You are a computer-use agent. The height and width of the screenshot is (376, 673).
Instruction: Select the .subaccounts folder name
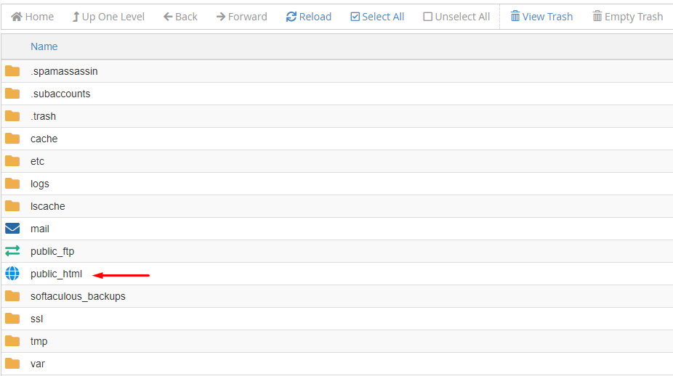click(x=60, y=94)
